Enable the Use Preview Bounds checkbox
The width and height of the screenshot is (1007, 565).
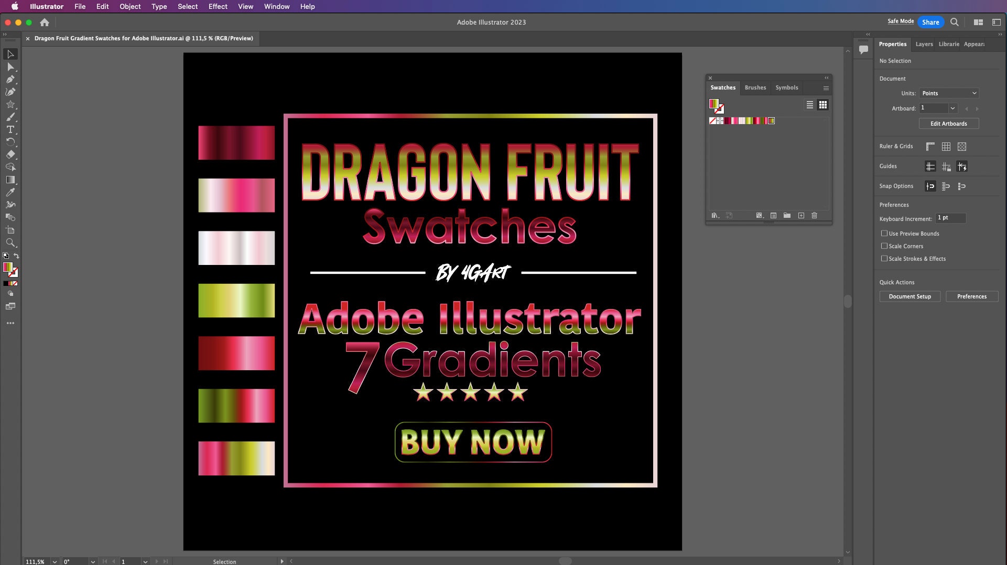pos(884,234)
